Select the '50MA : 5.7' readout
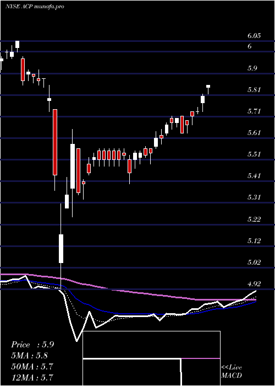This screenshot has height=386, width=275. (x=32, y=367)
